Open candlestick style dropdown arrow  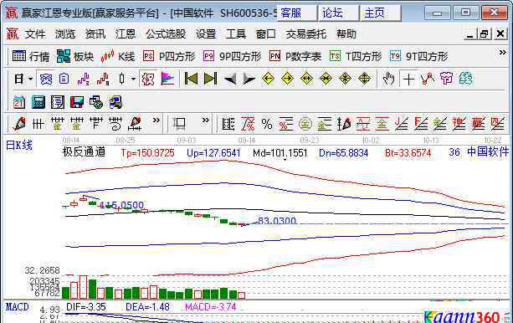tap(133, 79)
